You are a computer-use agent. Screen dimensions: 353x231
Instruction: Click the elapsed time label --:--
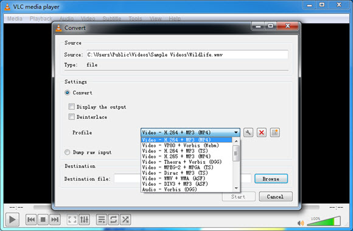pos(16,207)
